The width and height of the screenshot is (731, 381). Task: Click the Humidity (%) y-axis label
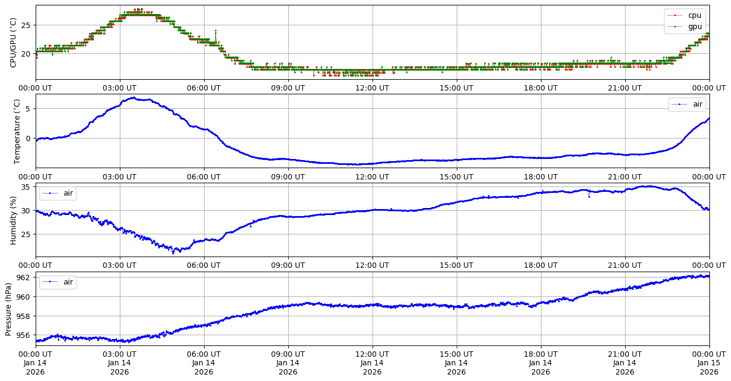pyautogui.click(x=13, y=220)
